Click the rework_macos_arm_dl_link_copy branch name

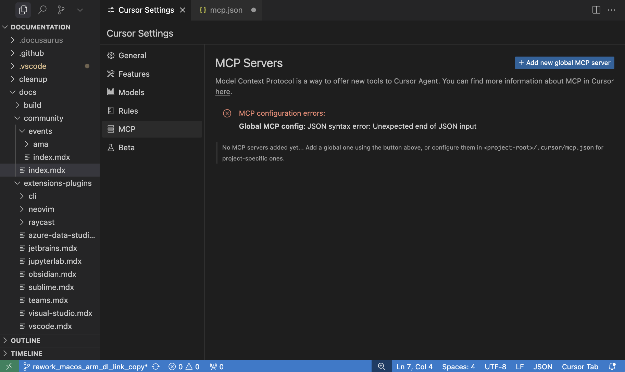[86, 367]
